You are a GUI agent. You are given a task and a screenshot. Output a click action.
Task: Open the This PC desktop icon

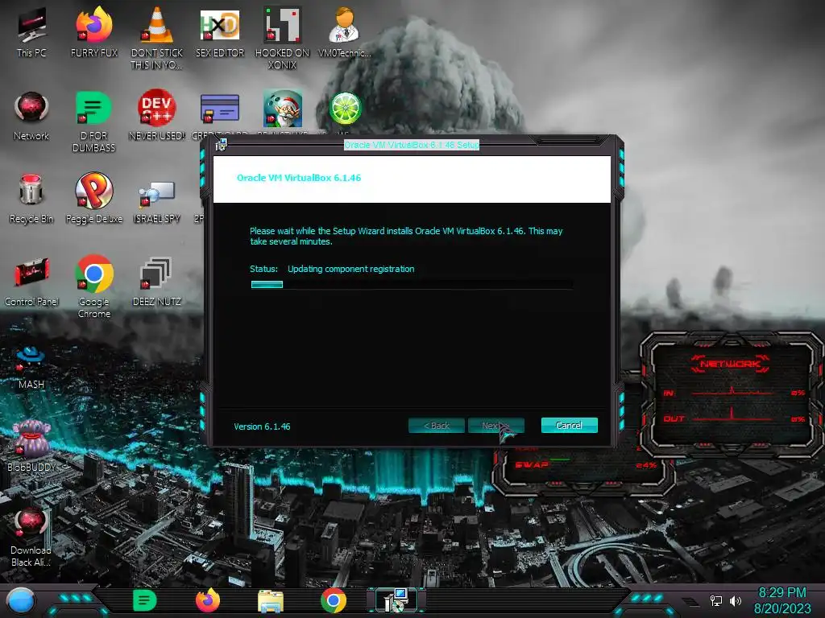(x=31, y=32)
